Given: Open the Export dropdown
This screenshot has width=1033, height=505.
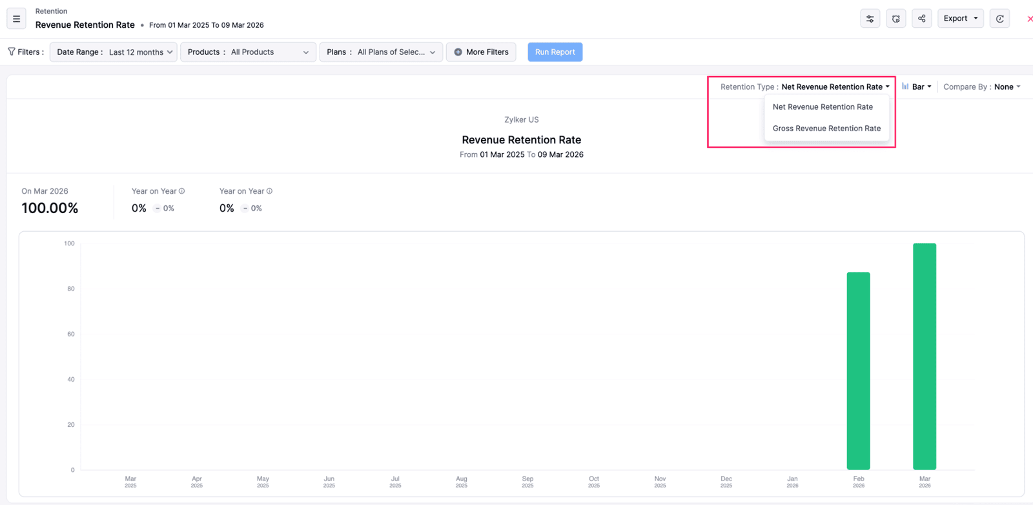Looking at the screenshot, I should click(x=960, y=19).
